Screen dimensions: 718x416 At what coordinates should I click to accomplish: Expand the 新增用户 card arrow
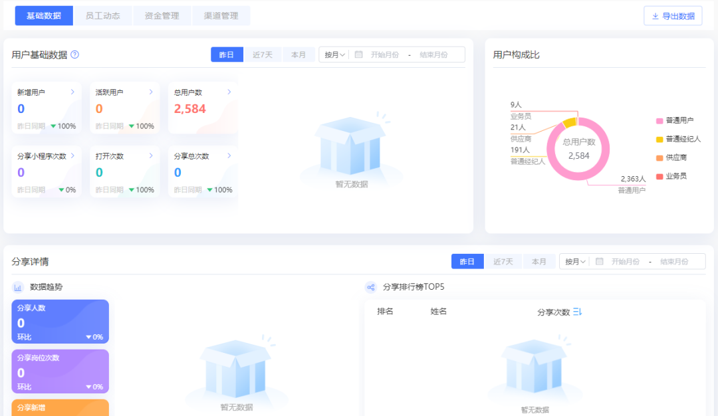tap(72, 92)
